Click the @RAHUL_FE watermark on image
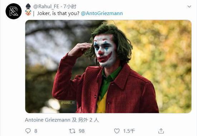Screen dimensions: 197x136 click(68, 103)
